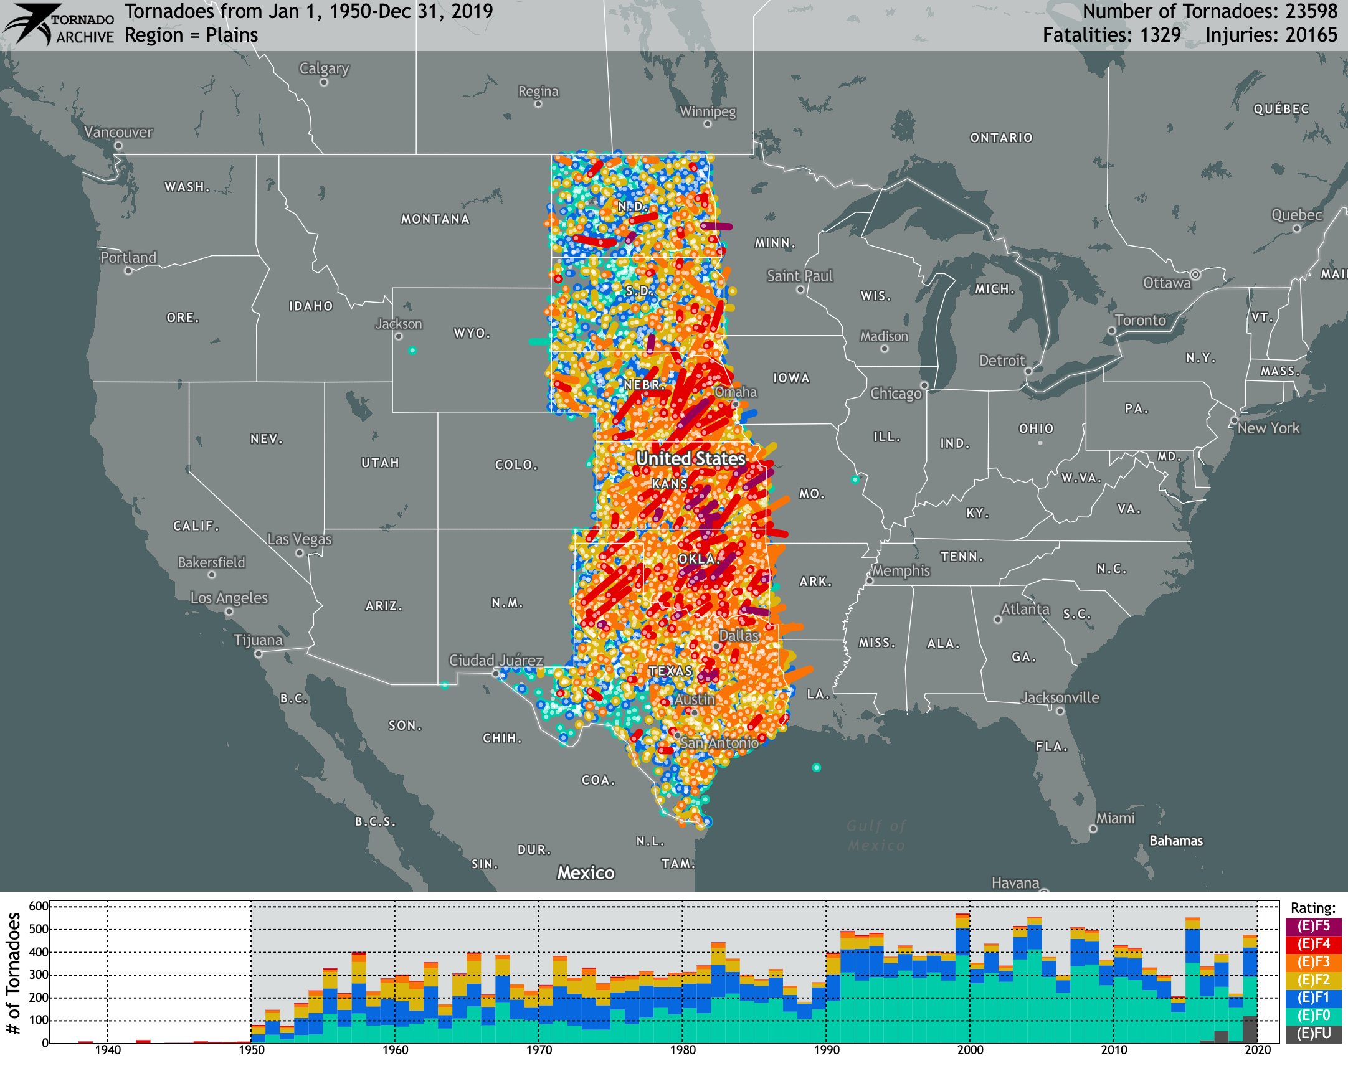Click the (E)F4 rating legend box
Viewport: 1348px width, 1081px height.
(x=1312, y=944)
